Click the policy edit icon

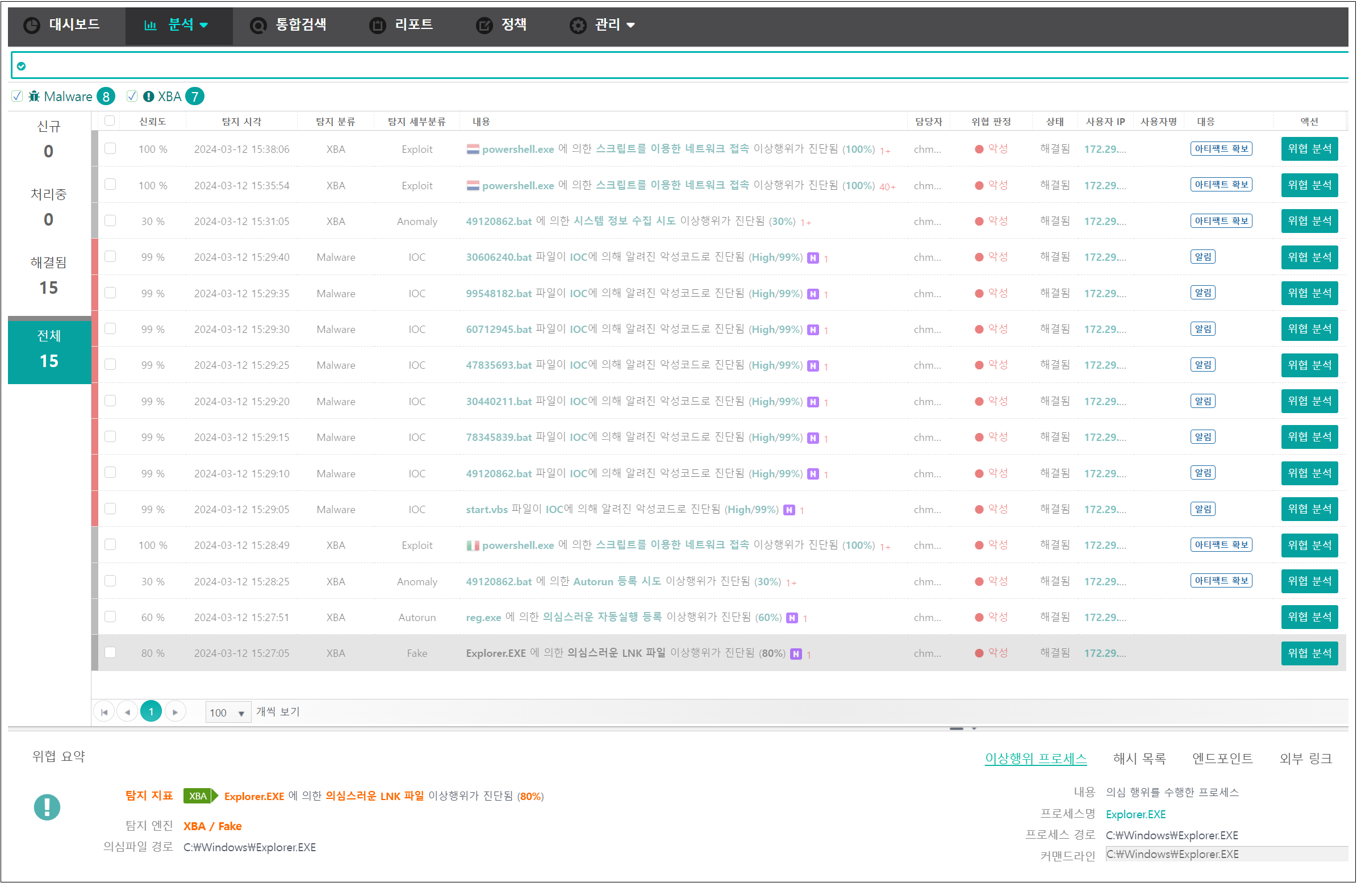tap(484, 25)
